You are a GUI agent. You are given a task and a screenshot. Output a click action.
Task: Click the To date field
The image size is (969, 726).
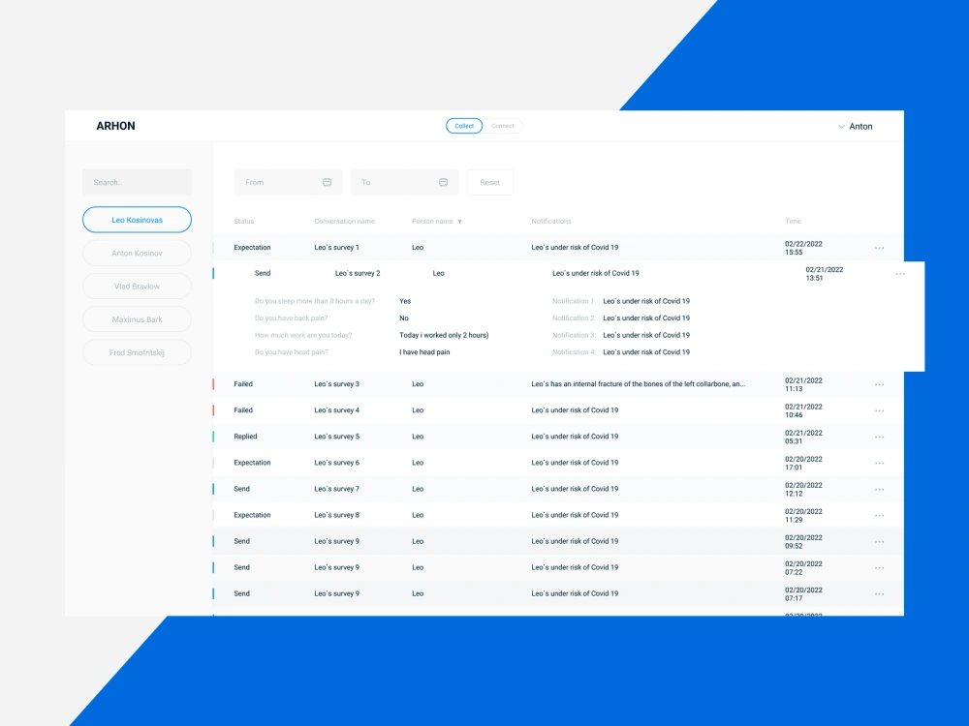(x=405, y=182)
